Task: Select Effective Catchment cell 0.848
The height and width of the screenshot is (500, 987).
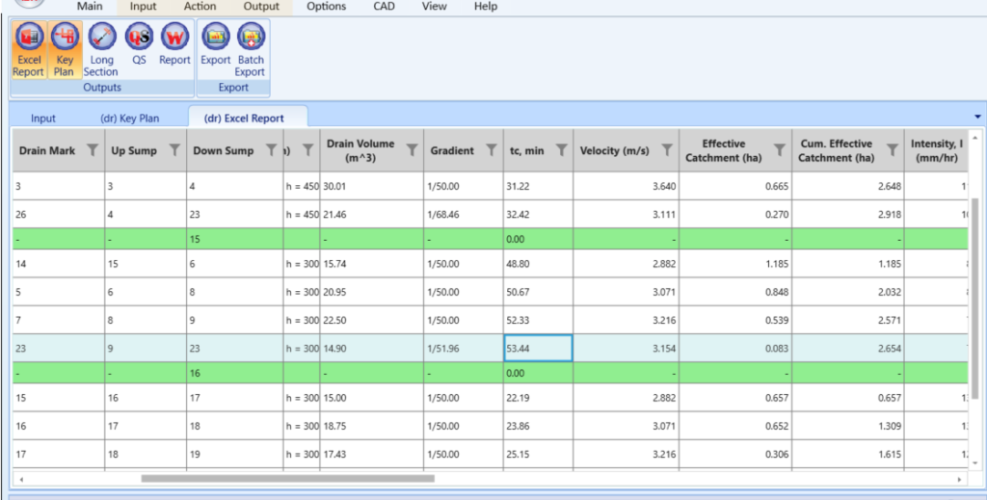Action: [735, 293]
